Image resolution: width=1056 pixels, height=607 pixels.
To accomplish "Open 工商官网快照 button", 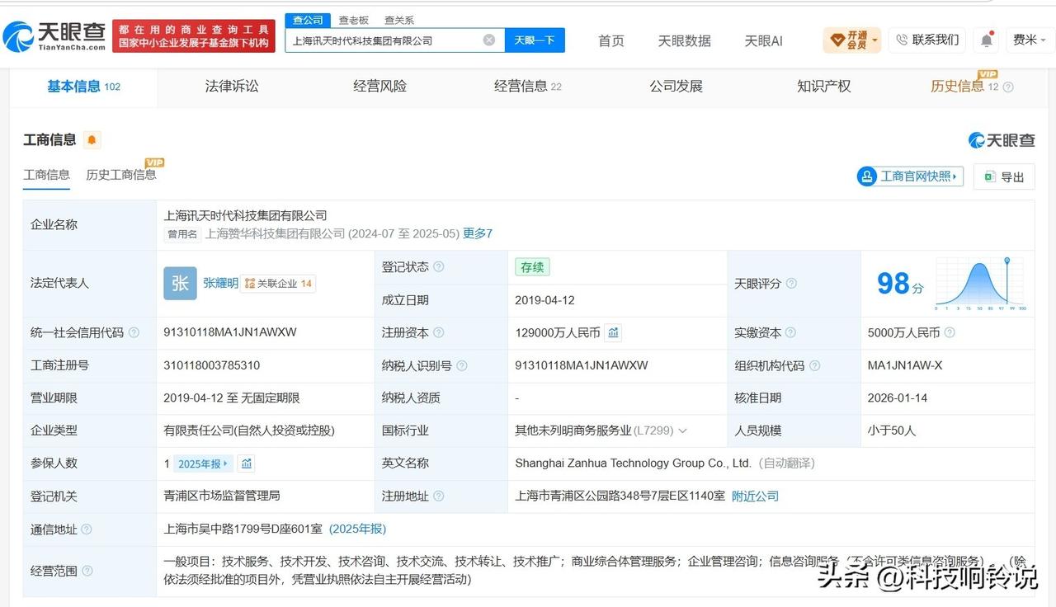I will tap(911, 176).
